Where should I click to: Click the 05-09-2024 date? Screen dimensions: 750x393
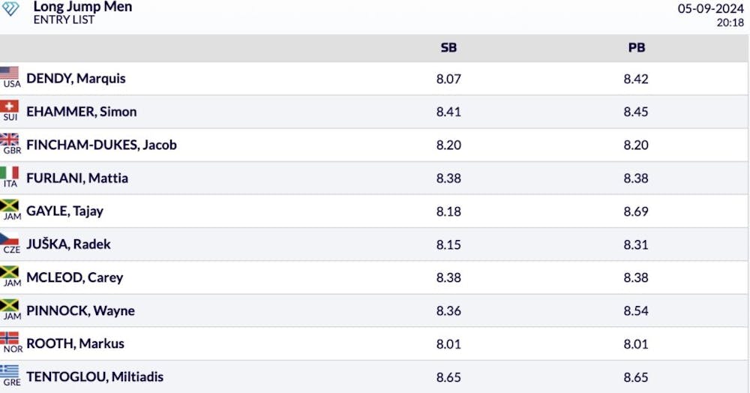tap(710, 8)
